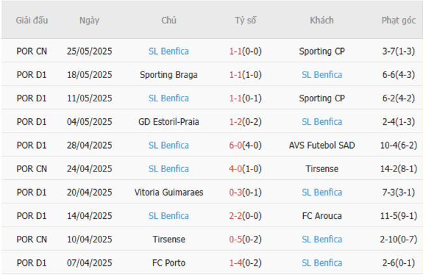
Task: Click the GD Estoril-Praia team name
Action: [169, 121]
